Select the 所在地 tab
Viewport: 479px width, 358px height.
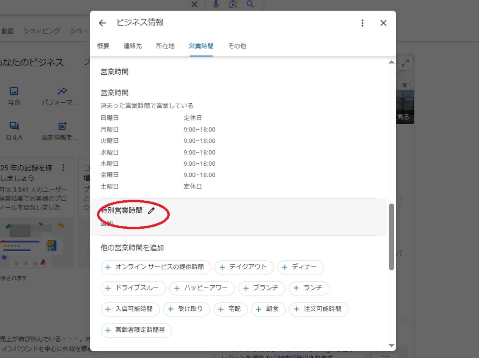click(165, 46)
